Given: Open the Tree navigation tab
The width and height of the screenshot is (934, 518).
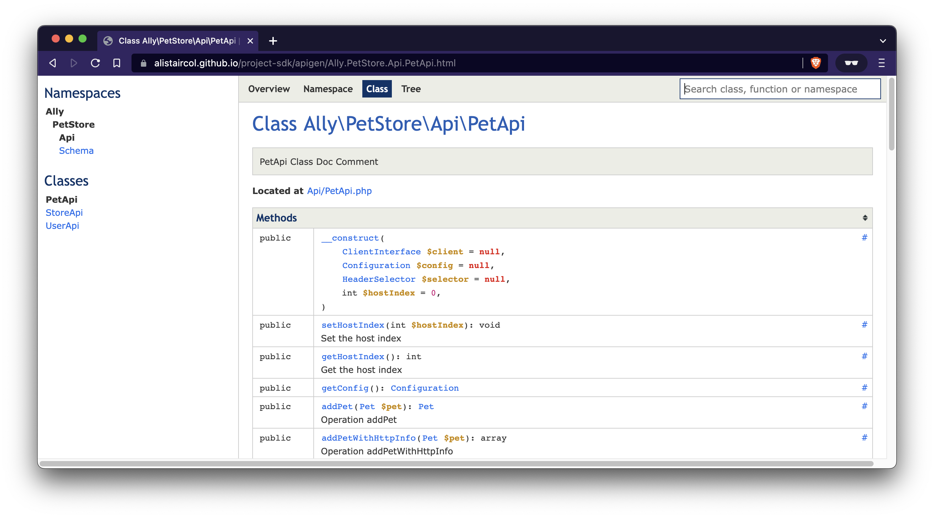Looking at the screenshot, I should point(411,89).
